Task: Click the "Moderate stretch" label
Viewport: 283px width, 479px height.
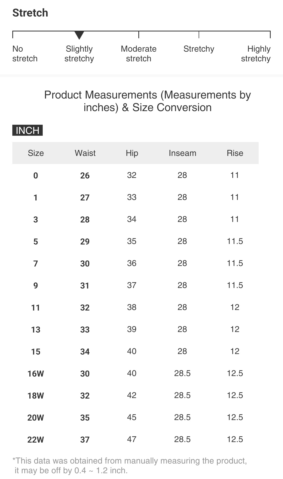Action: (139, 54)
